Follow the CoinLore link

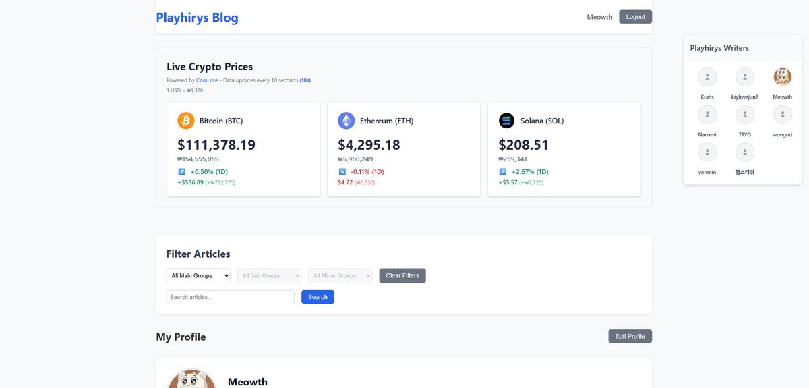click(208, 80)
